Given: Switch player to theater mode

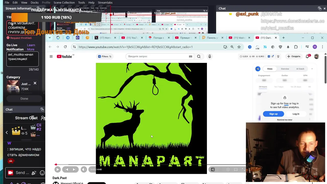Looking at the screenshot, I should pos(236,169).
